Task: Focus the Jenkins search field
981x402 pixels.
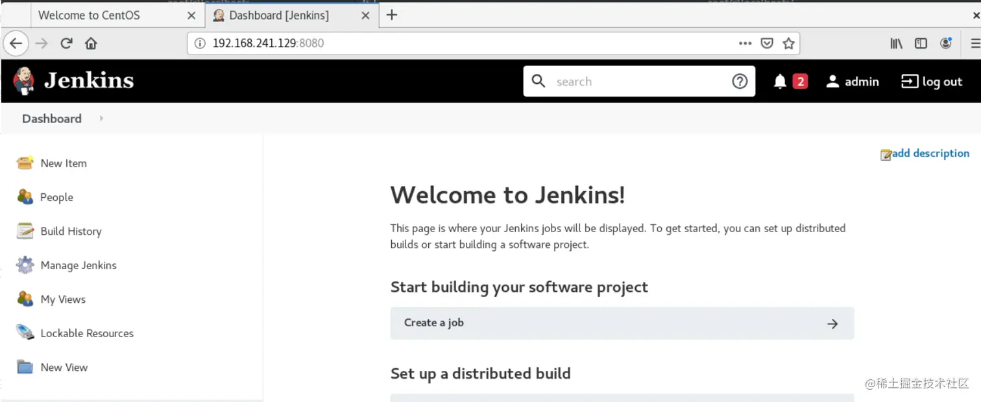Action: click(639, 82)
